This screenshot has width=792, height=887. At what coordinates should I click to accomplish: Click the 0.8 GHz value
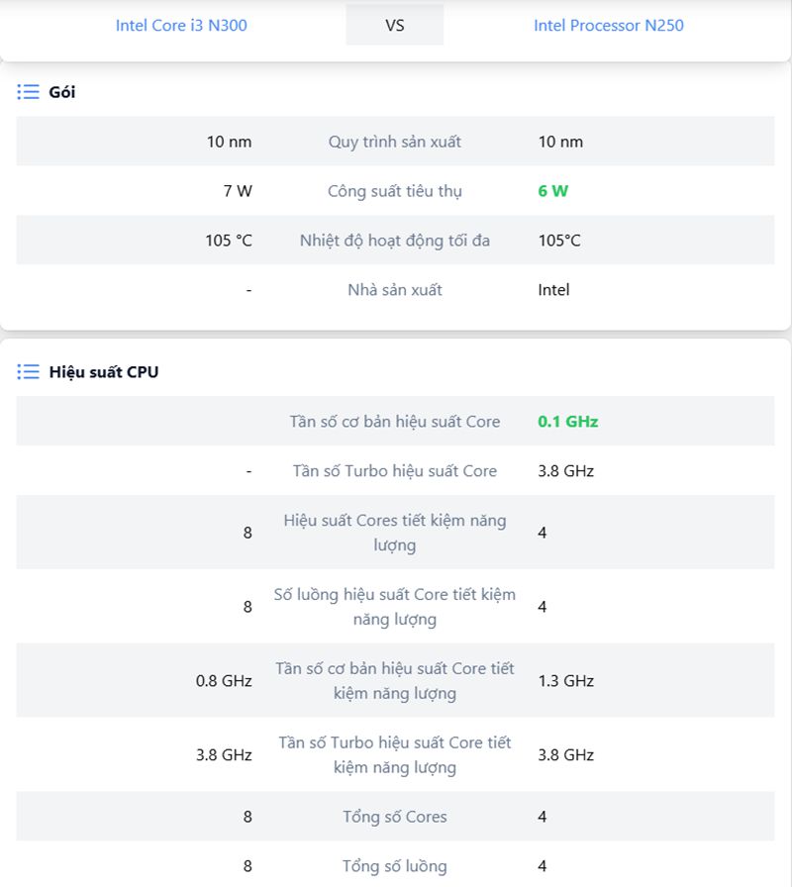(x=224, y=681)
